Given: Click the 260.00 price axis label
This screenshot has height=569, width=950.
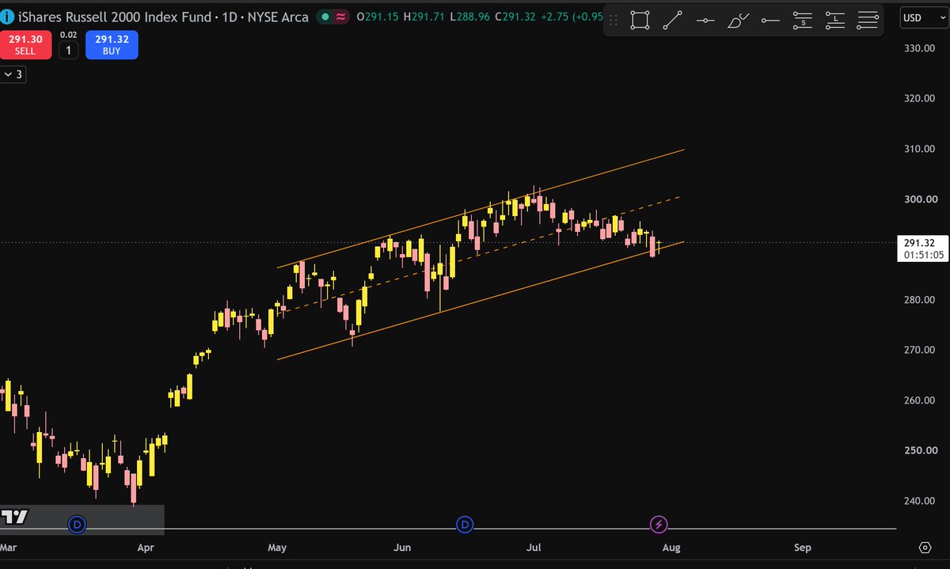Looking at the screenshot, I should pos(921,400).
